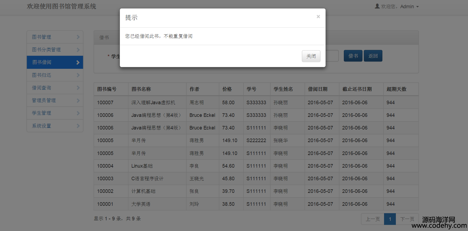Click the 图书名称 column header

pyautogui.click(x=141, y=89)
